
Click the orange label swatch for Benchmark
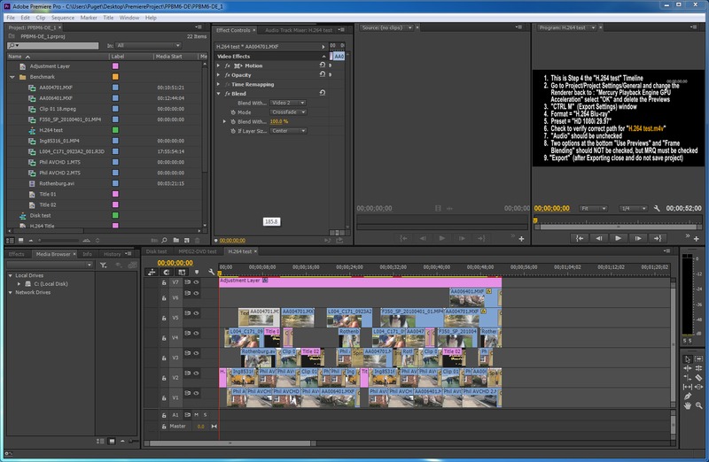coord(115,77)
